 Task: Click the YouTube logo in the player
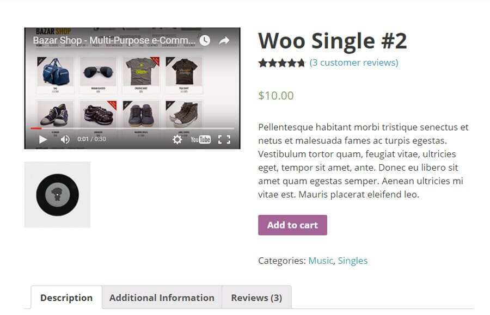200,139
